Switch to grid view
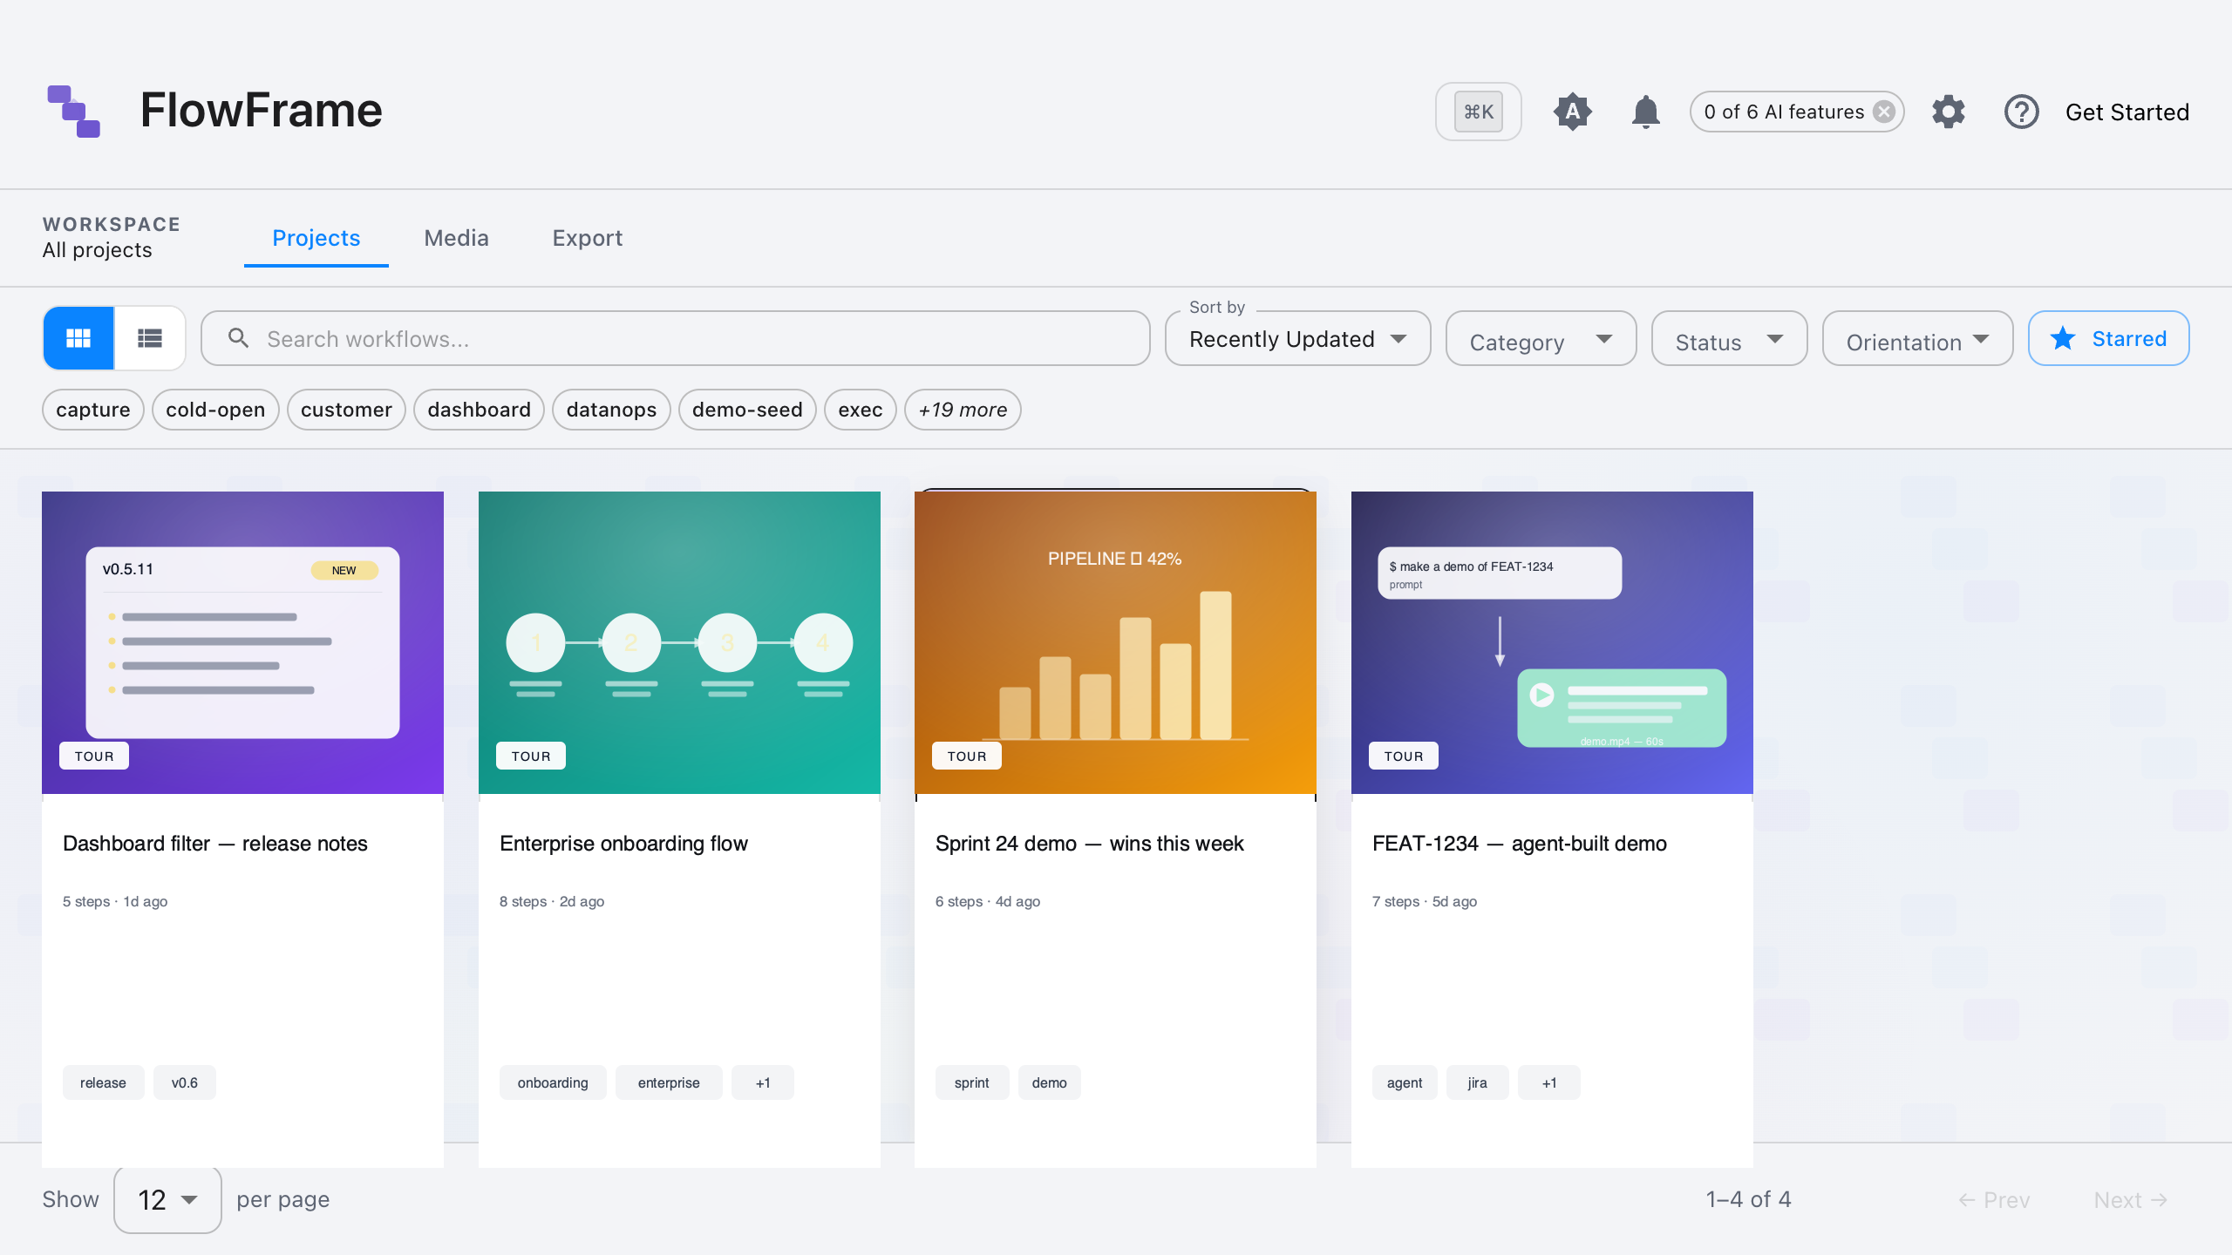2232x1255 pixels. click(78, 338)
